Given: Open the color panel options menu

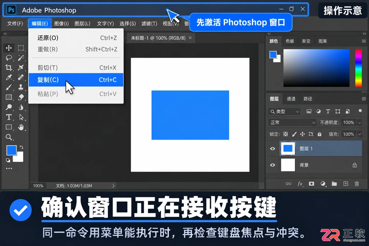Looking at the screenshot, I should pos(364,41).
